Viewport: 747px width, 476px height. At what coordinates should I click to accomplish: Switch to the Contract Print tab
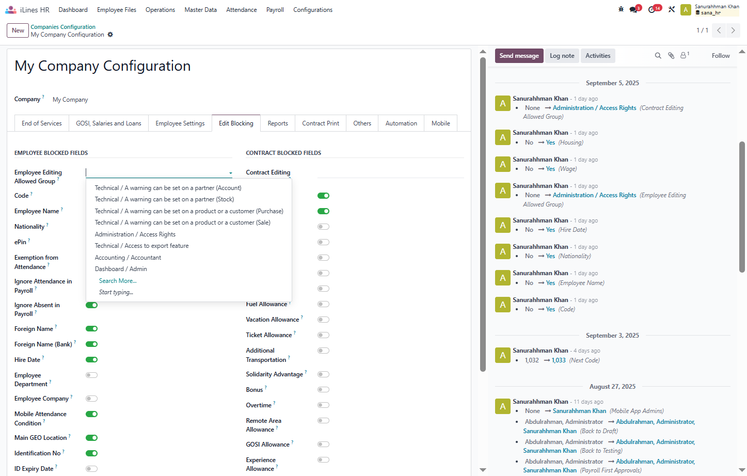tap(321, 123)
